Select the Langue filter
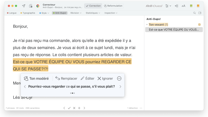Image resolution: width=208 pixels, height=117 pixels. pyautogui.click(x=12, y=13)
